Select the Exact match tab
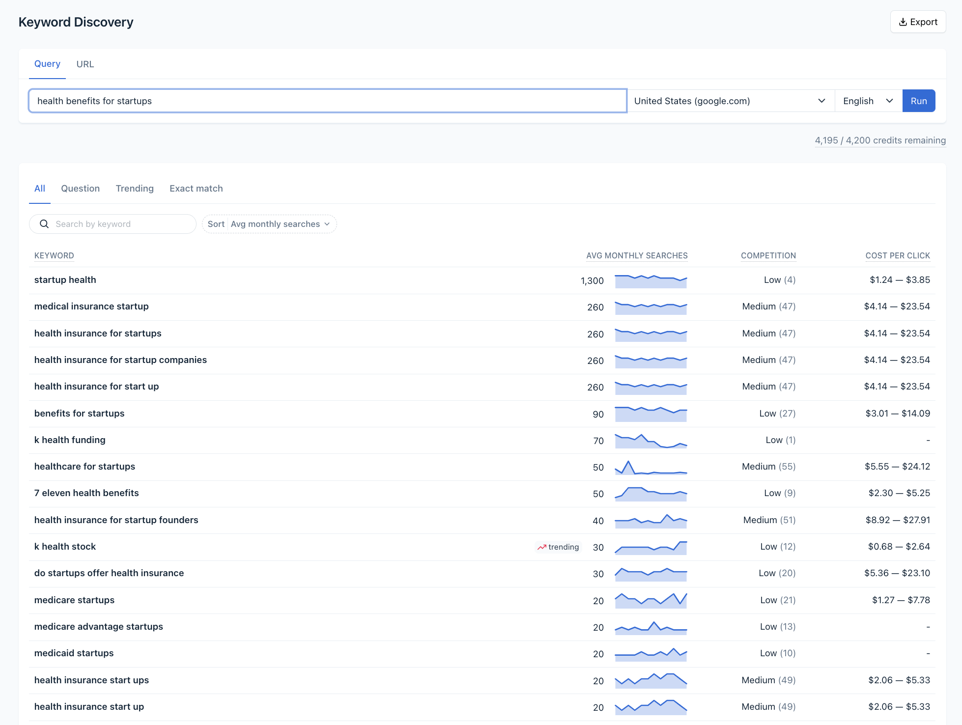 (x=196, y=189)
